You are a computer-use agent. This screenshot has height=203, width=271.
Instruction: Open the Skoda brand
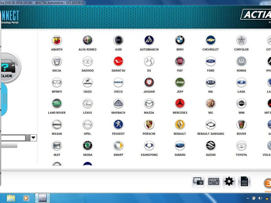pyautogui.click(x=88, y=145)
